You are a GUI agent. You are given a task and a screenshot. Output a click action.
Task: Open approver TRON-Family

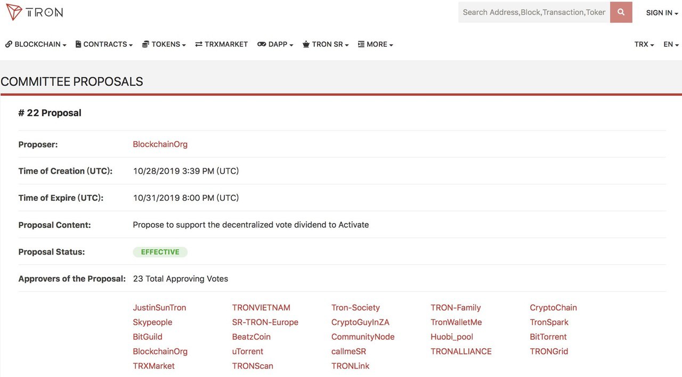click(x=456, y=308)
